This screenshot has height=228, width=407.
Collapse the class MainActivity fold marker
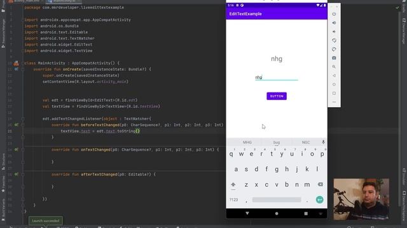[x=23, y=63]
